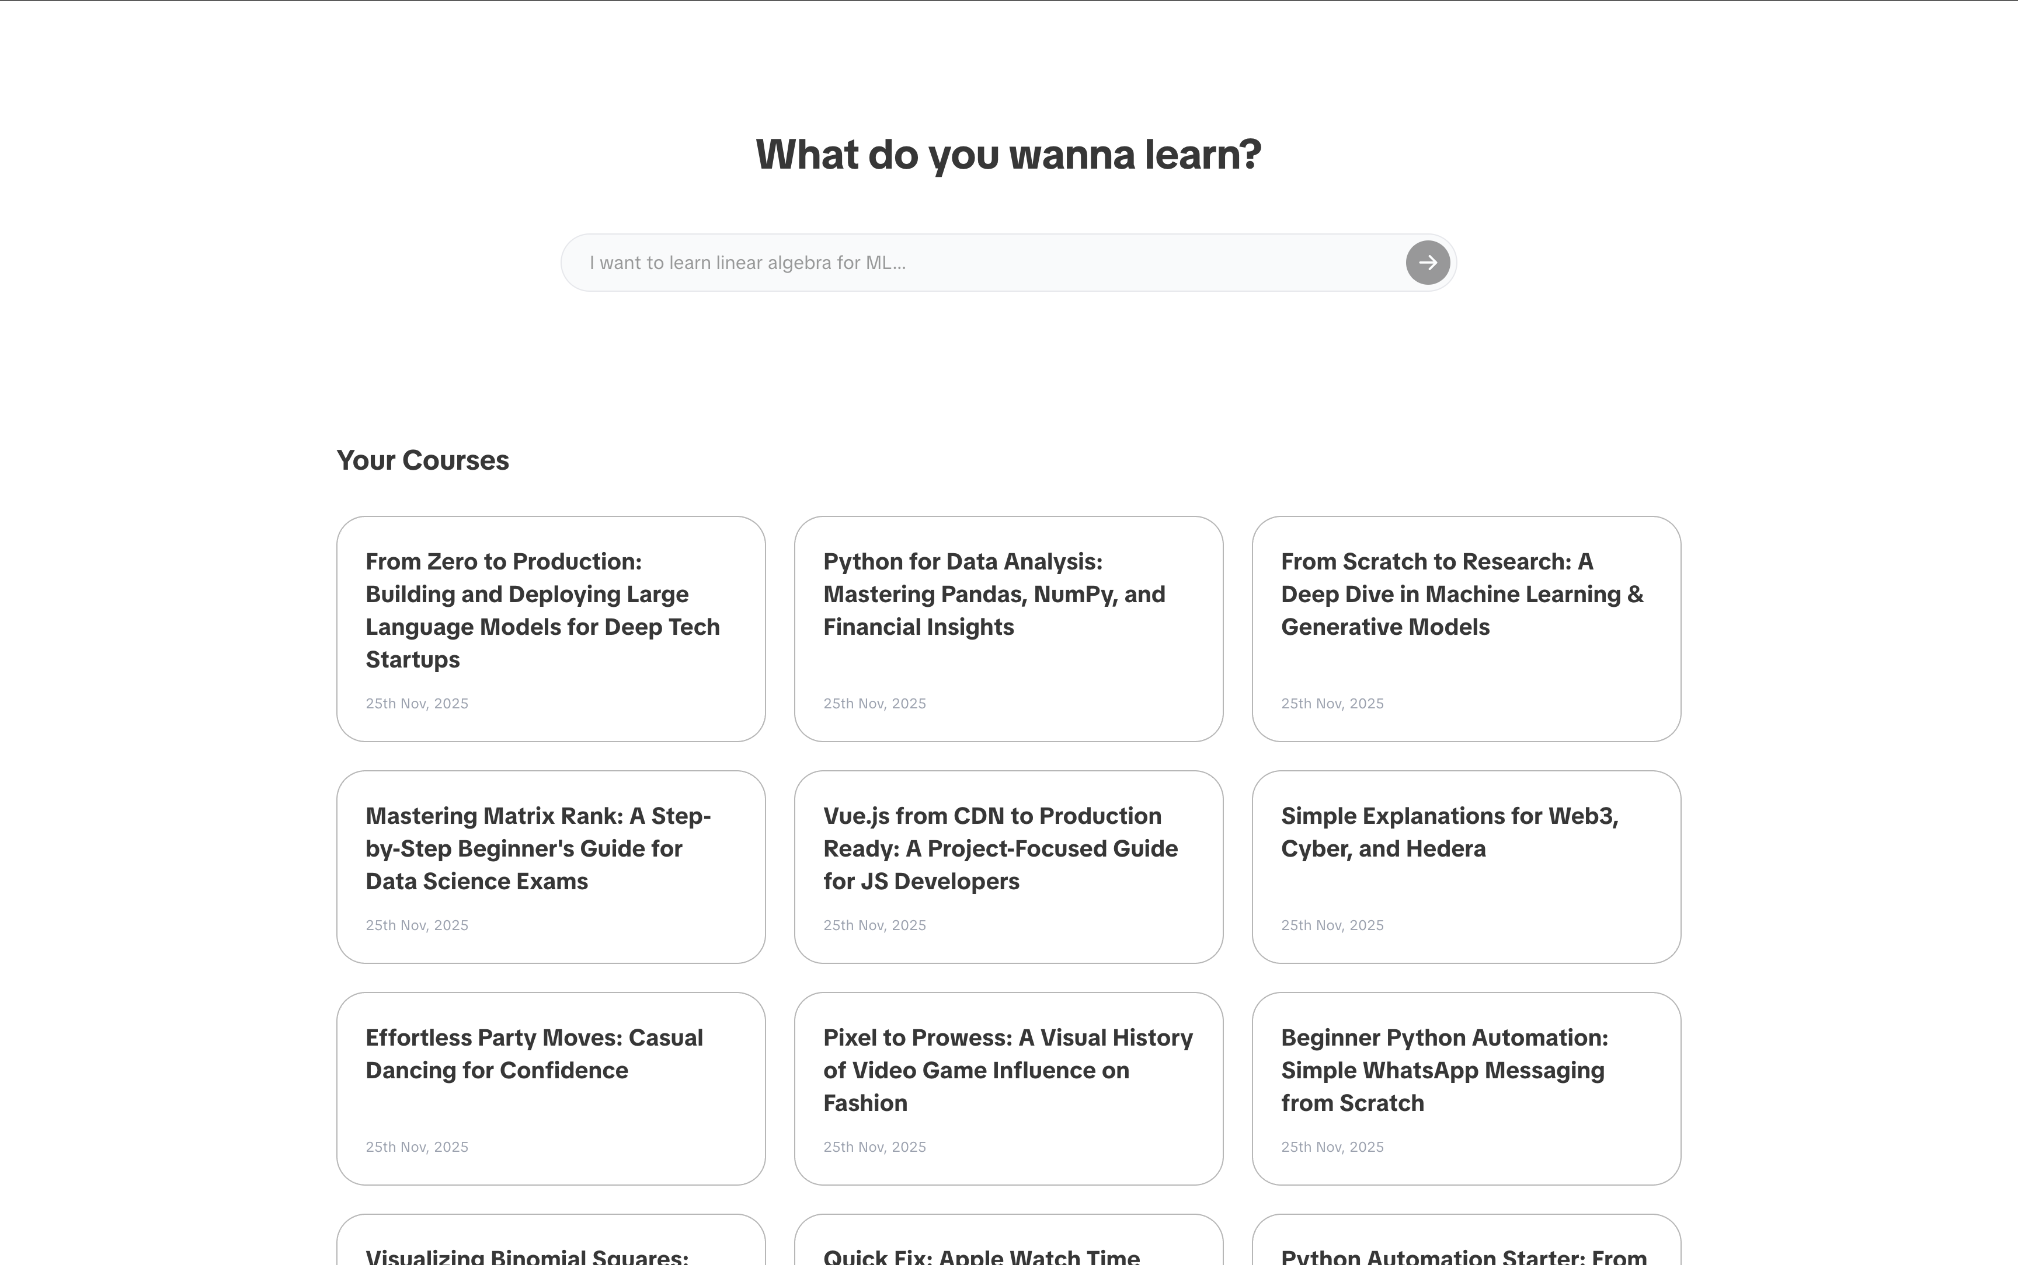Viewport: 2018px width, 1265px height.
Task: Open 'Python for Data Analysis' course card
Action: pos(1008,628)
